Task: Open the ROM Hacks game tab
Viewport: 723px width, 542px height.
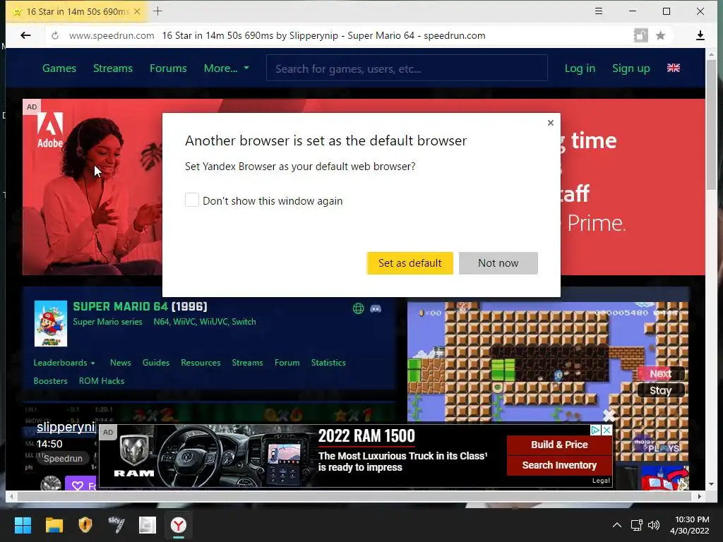Action: click(x=102, y=381)
